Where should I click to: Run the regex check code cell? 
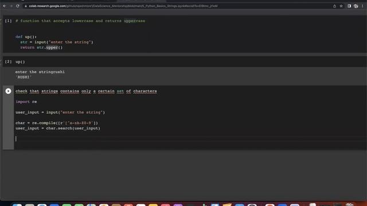[8, 91]
